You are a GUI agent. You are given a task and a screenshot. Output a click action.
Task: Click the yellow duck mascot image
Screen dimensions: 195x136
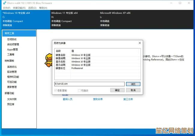[x=49, y=60]
